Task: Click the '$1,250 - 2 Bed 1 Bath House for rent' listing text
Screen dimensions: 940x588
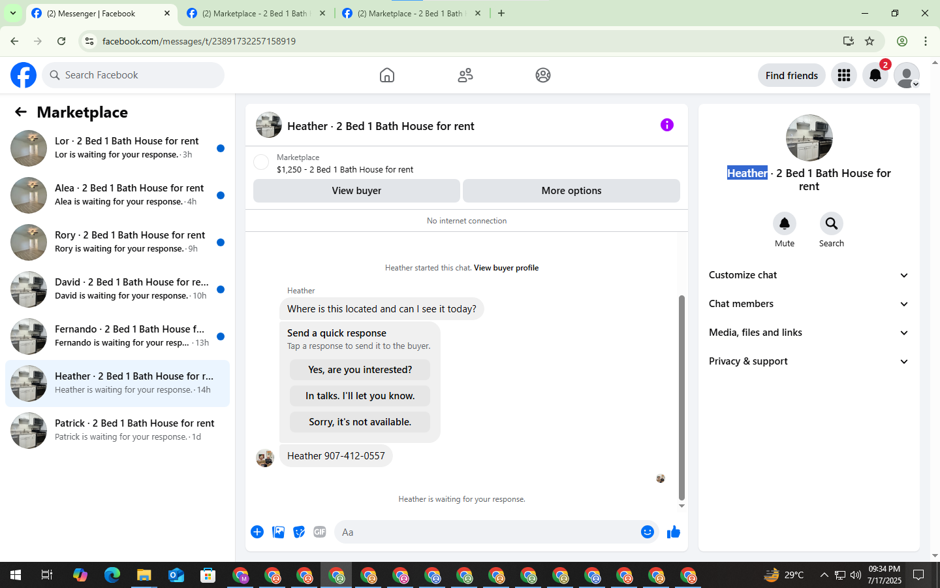Action: coord(345,170)
